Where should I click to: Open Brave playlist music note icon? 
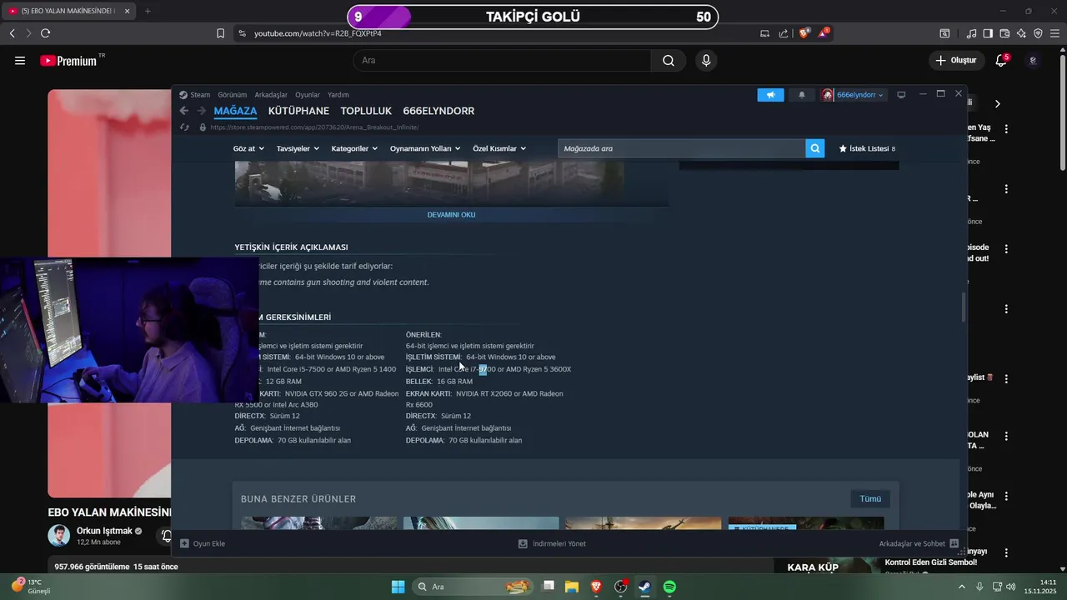(971, 33)
